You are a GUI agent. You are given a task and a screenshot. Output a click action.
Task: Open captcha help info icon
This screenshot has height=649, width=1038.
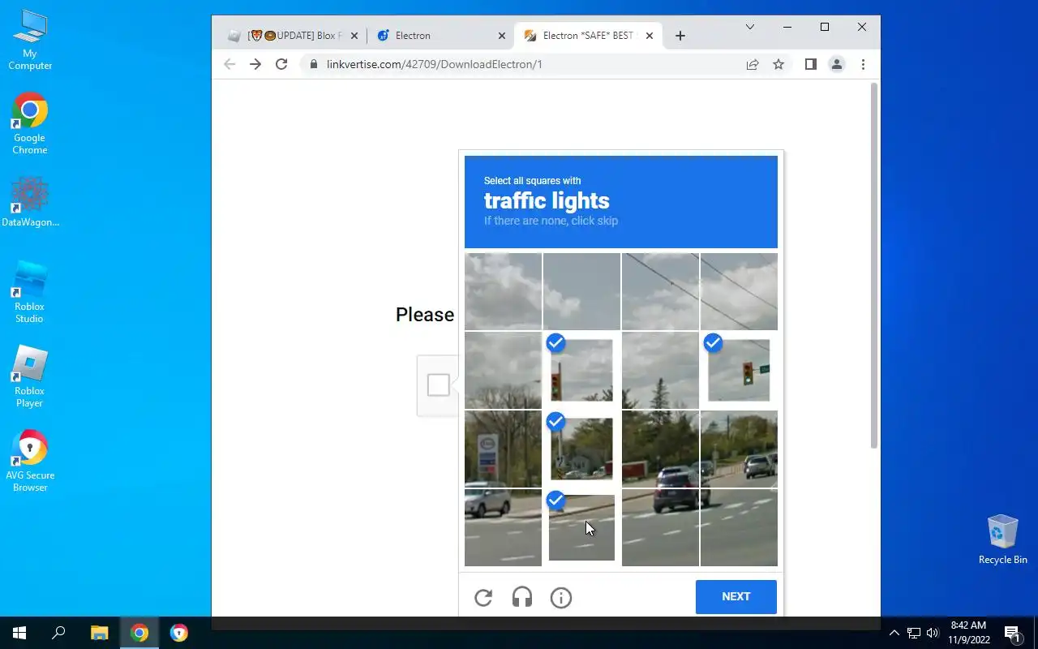(561, 598)
